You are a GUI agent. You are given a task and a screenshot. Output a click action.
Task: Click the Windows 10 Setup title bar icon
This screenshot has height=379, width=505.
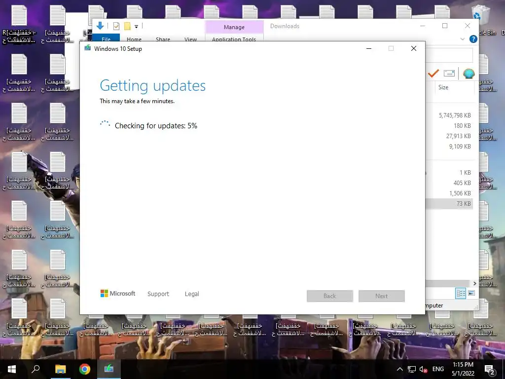(88, 48)
